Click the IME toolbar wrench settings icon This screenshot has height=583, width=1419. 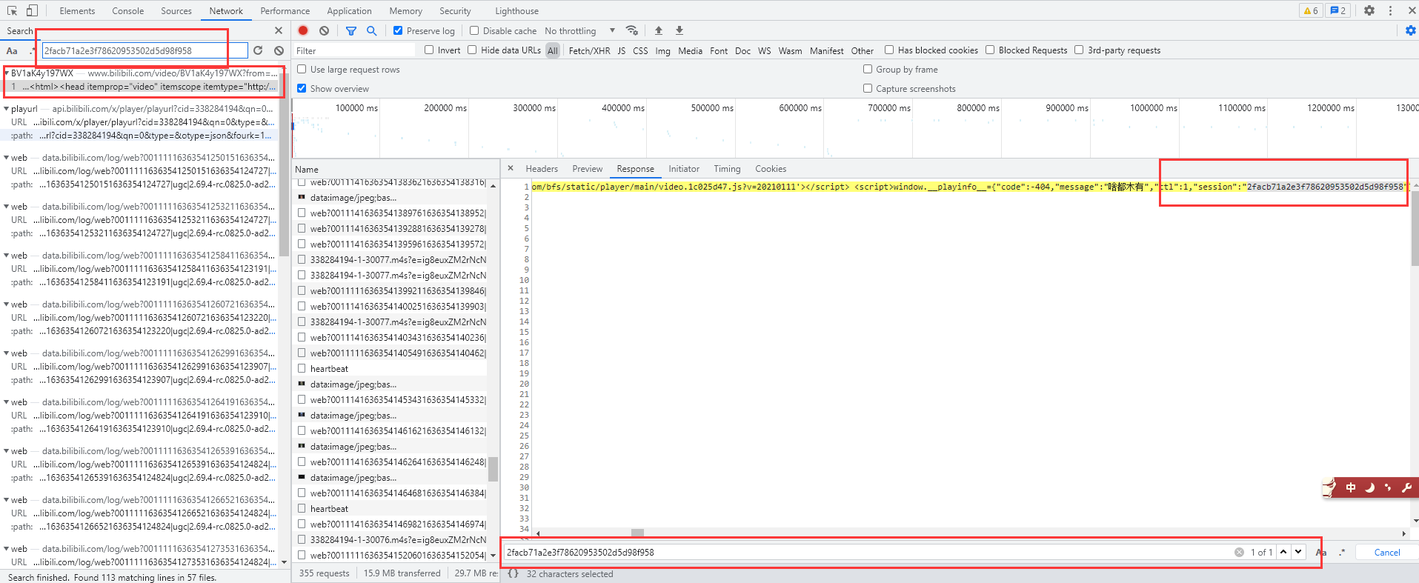pyautogui.click(x=1406, y=487)
